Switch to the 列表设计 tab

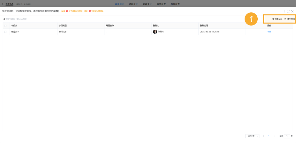click(147, 4)
